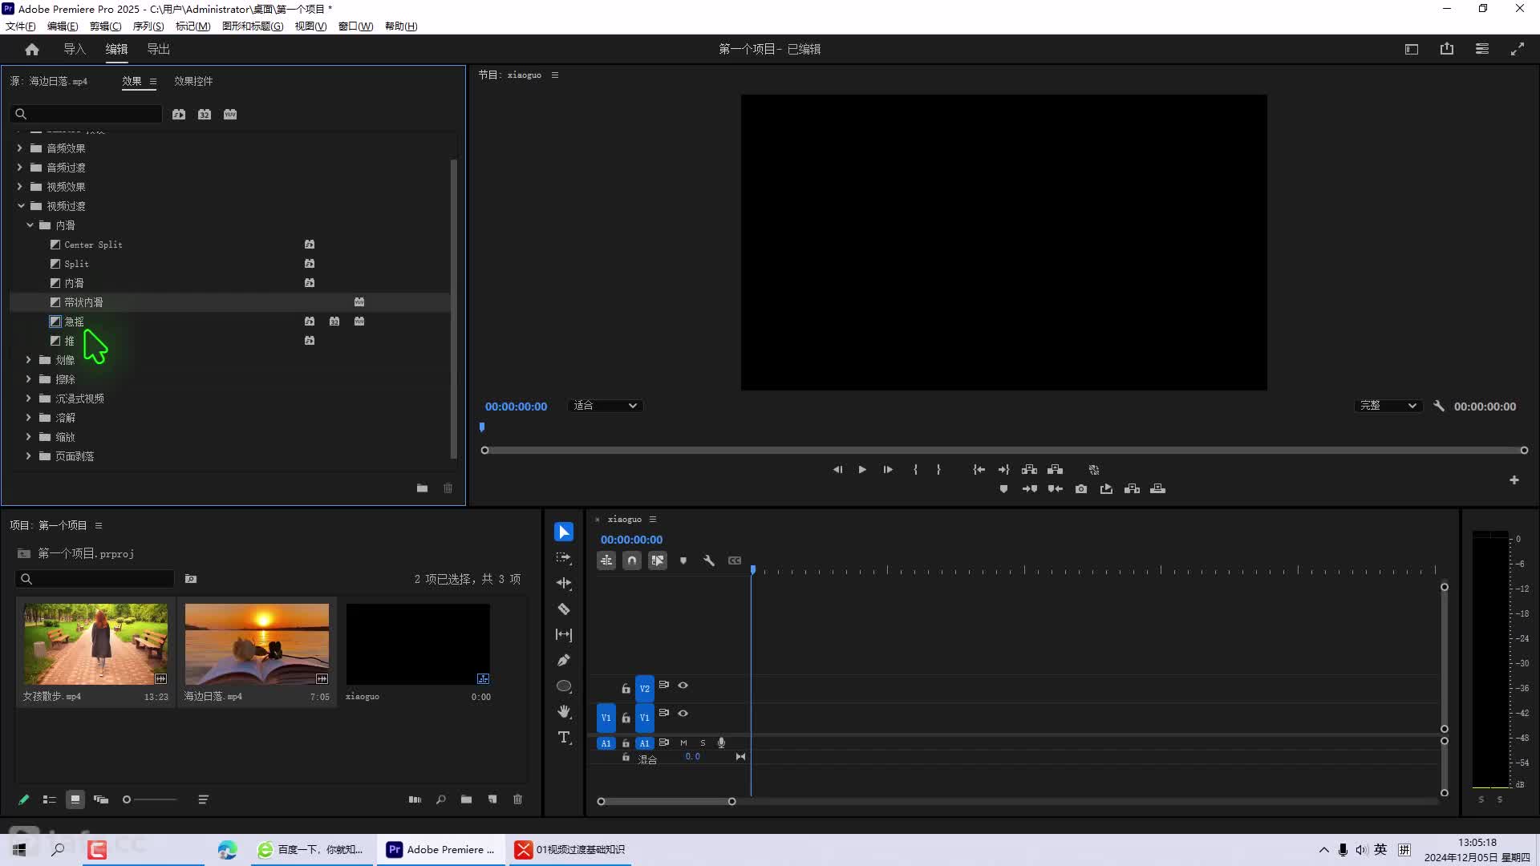This screenshot has height=866, width=1540.
Task: Open the zoom level 适合 dropdown
Action: [606, 406]
